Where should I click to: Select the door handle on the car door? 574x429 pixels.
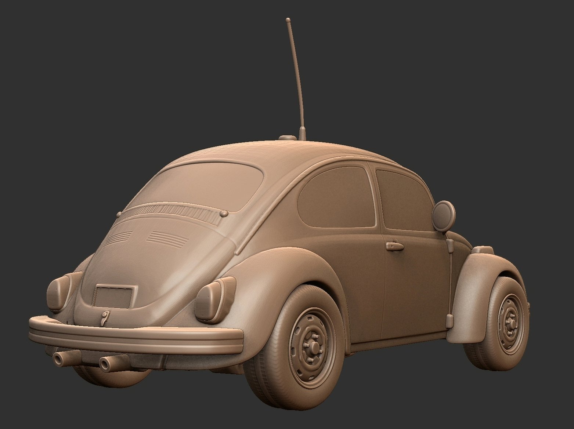(394, 246)
